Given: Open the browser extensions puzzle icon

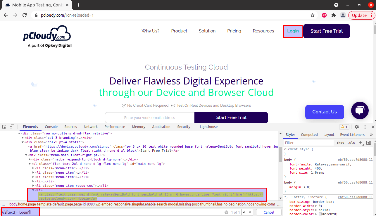Looking at the screenshot, I should click(x=334, y=15).
